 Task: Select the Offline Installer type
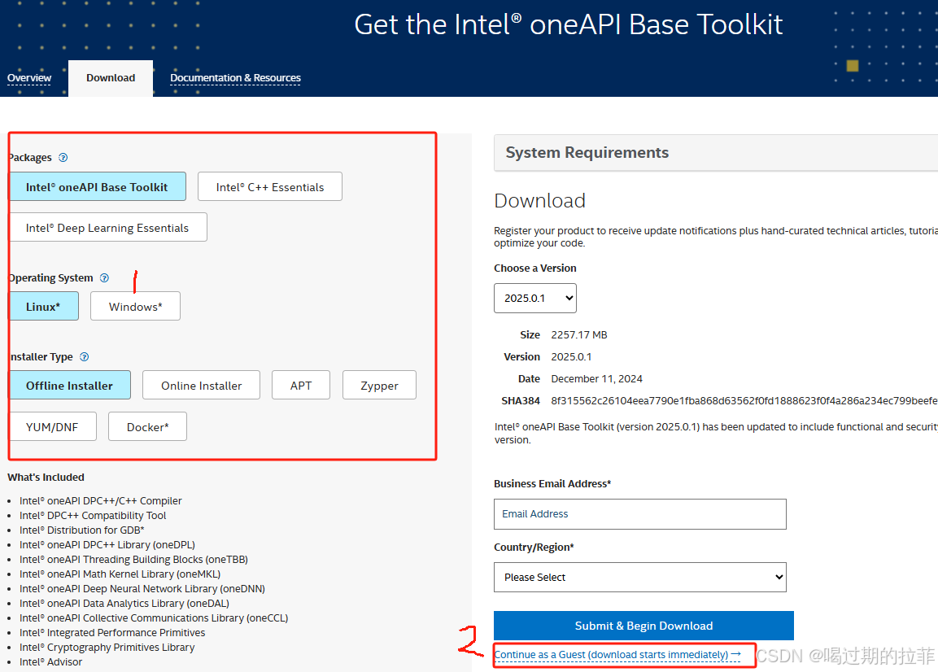[70, 386]
